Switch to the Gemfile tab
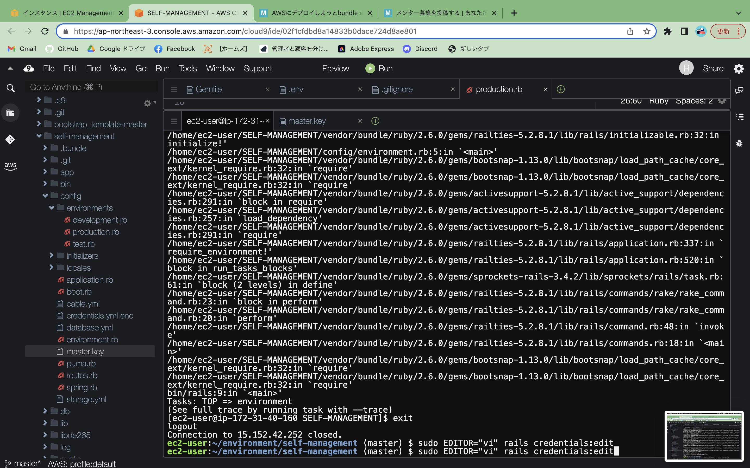This screenshot has width=750, height=468. click(208, 89)
